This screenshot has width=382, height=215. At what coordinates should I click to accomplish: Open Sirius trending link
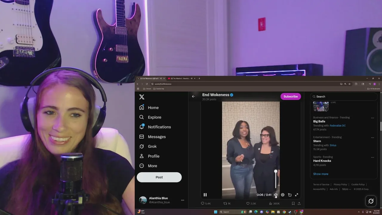[x=333, y=145]
